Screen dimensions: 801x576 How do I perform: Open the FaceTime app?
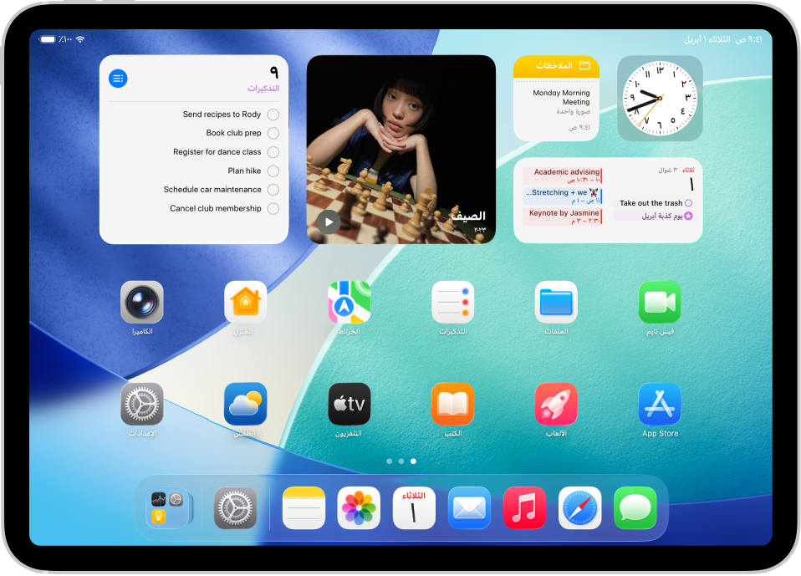[x=660, y=302]
